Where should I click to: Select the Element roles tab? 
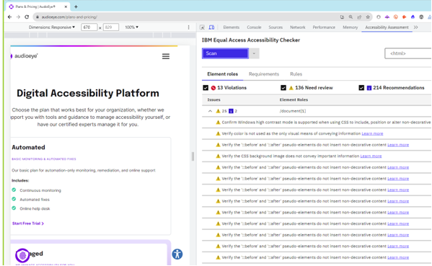point(223,74)
